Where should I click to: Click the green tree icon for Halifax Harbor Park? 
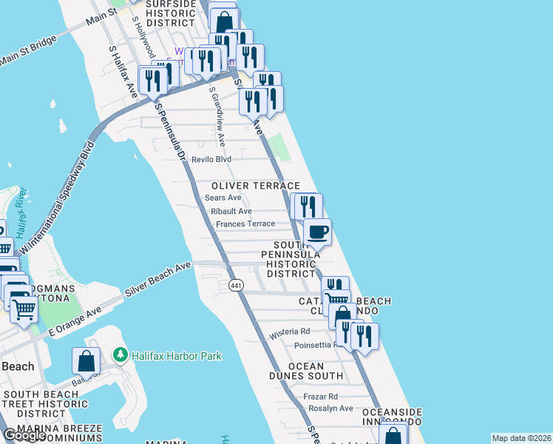121,354
